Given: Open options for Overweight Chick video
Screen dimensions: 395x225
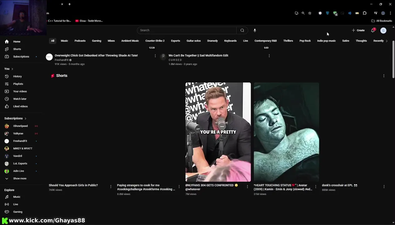Looking at the screenshot, I should (x=155, y=56).
